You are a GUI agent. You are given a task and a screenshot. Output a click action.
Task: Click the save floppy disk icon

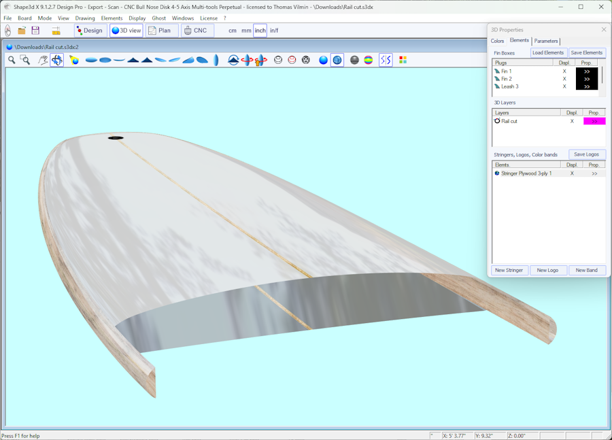point(35,31)
